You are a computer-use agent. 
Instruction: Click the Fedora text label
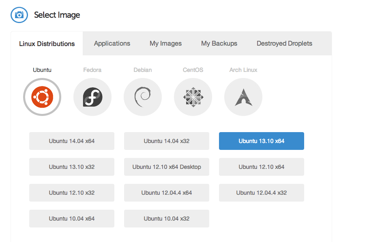tap(92, 70)
